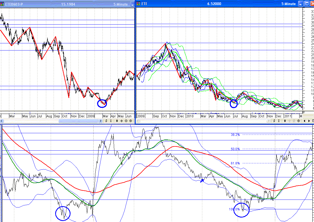Viewport: 314px width, 222px height.
Task: Step right chart forward with right arrow
Action: pyautogui.click(x=309, y=121)
